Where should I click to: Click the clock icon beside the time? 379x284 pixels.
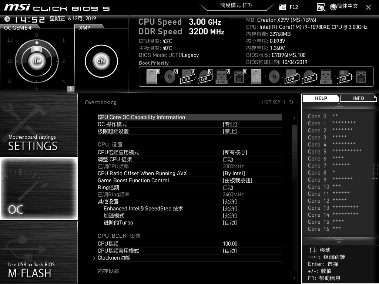tap(7, 19)
